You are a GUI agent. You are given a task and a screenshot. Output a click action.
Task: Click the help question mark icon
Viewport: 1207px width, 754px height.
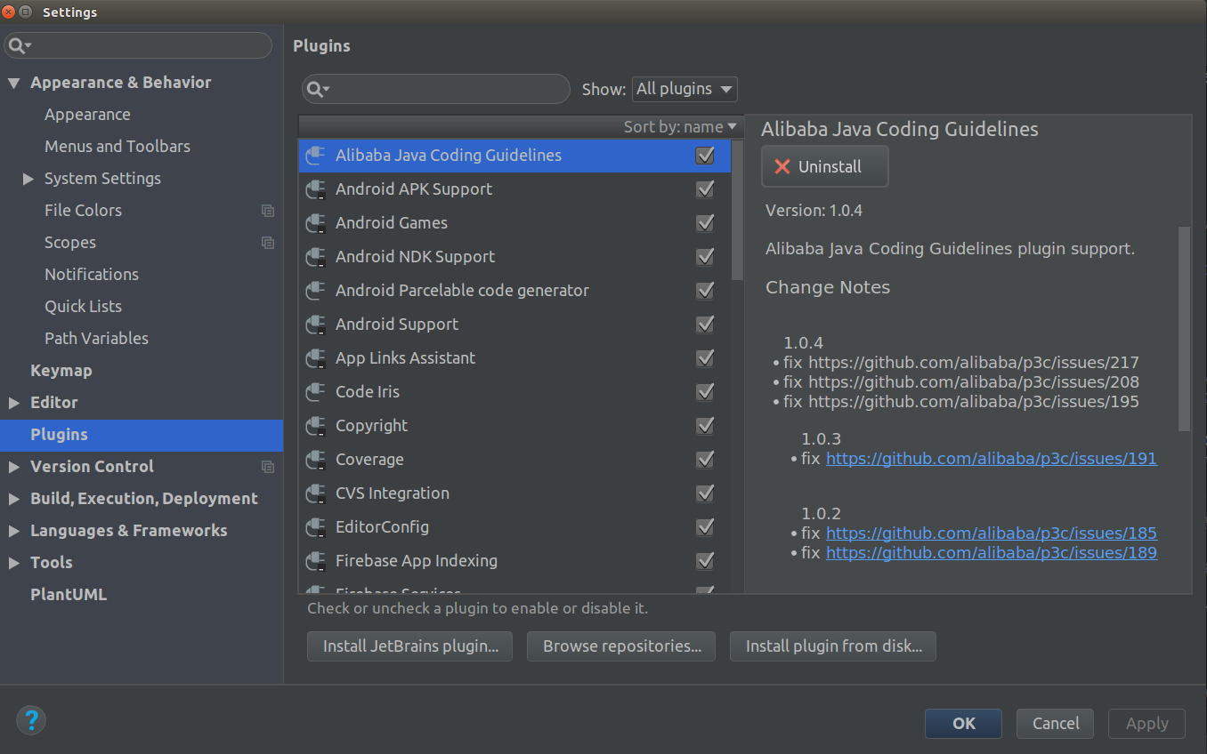coord(31,720)
